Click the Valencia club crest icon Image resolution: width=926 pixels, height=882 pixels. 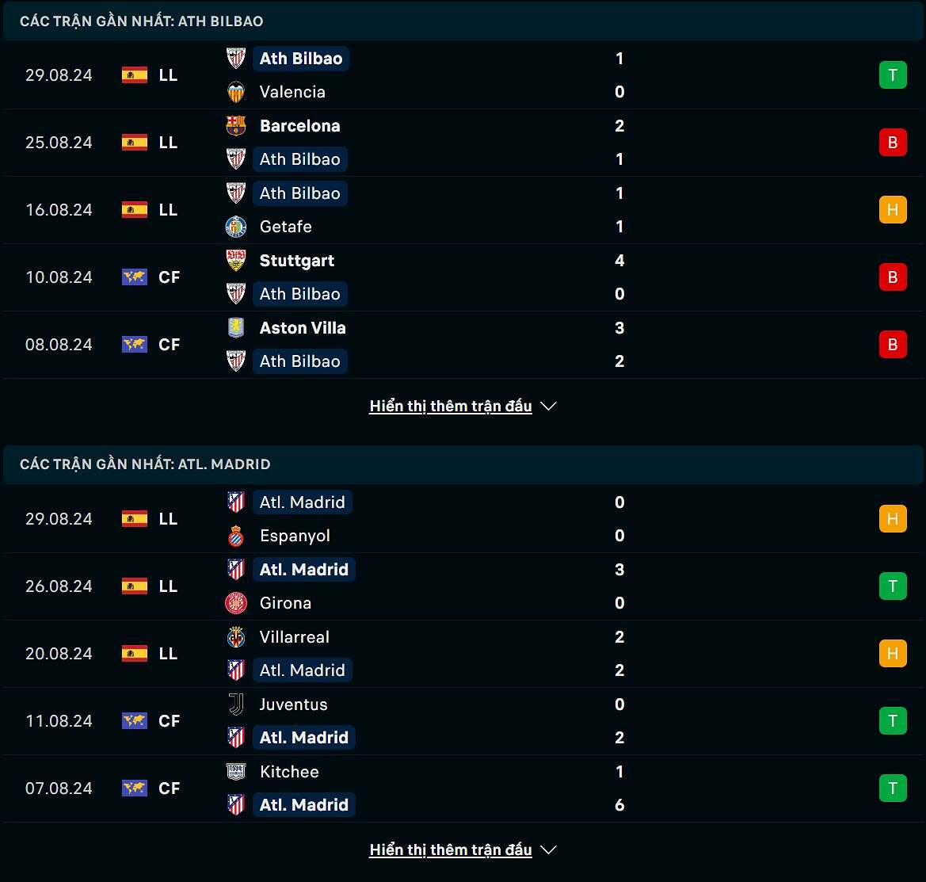(x=235, y=92)
